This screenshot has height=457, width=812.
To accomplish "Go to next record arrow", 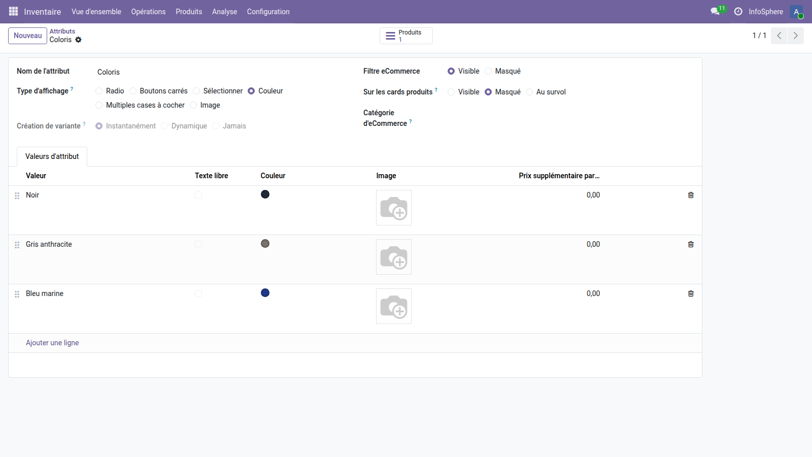I will [x=795, y=36].
